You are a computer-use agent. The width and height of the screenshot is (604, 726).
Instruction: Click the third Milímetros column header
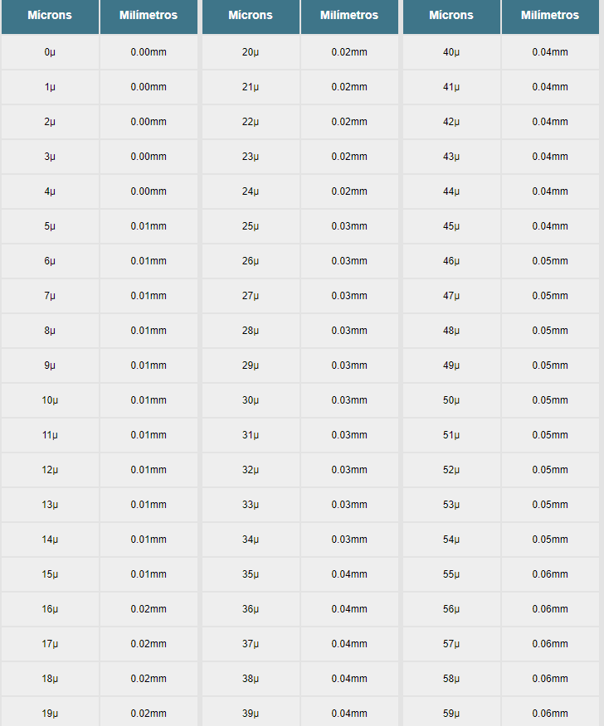[x=550, y=16]
